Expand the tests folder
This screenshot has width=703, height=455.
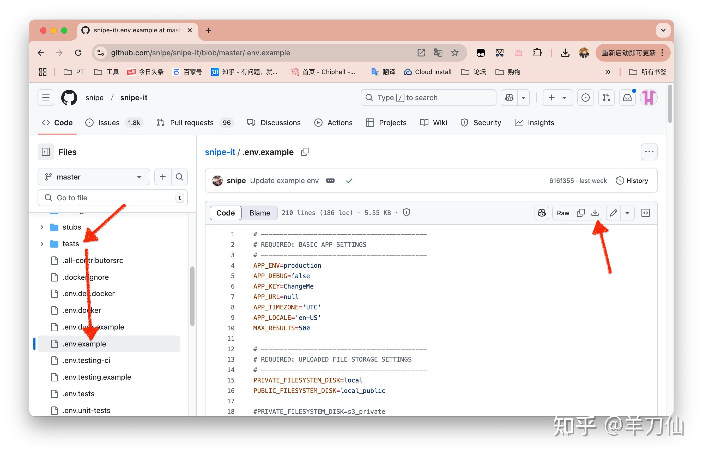tap(42, 244)
